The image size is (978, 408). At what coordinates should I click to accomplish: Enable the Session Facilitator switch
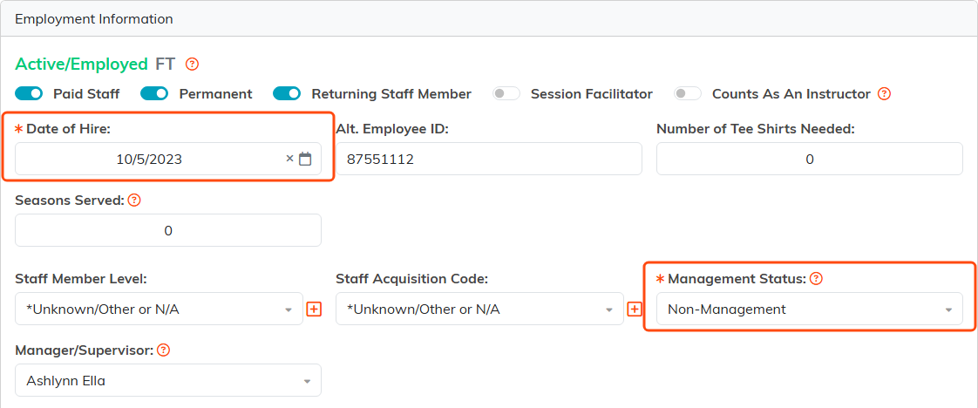pos(506,93)
